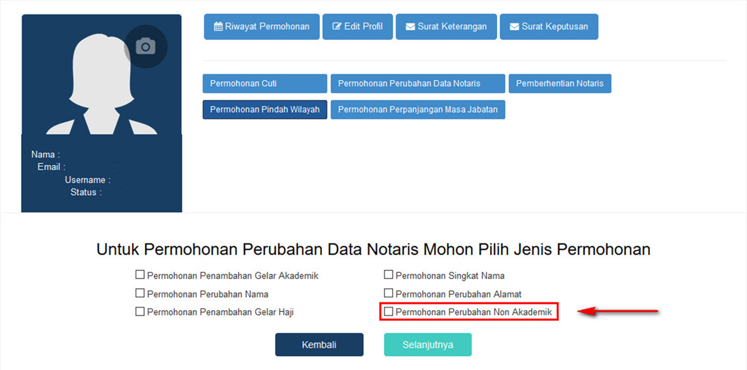
Task: Click envelope icon on Surat Keterangan
Action: tap(410, 27)
